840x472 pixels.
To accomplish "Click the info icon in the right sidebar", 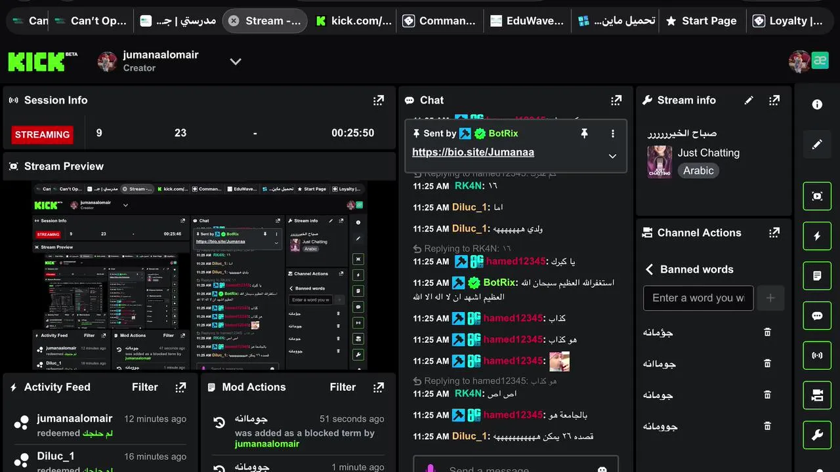I will pos(817,104).
